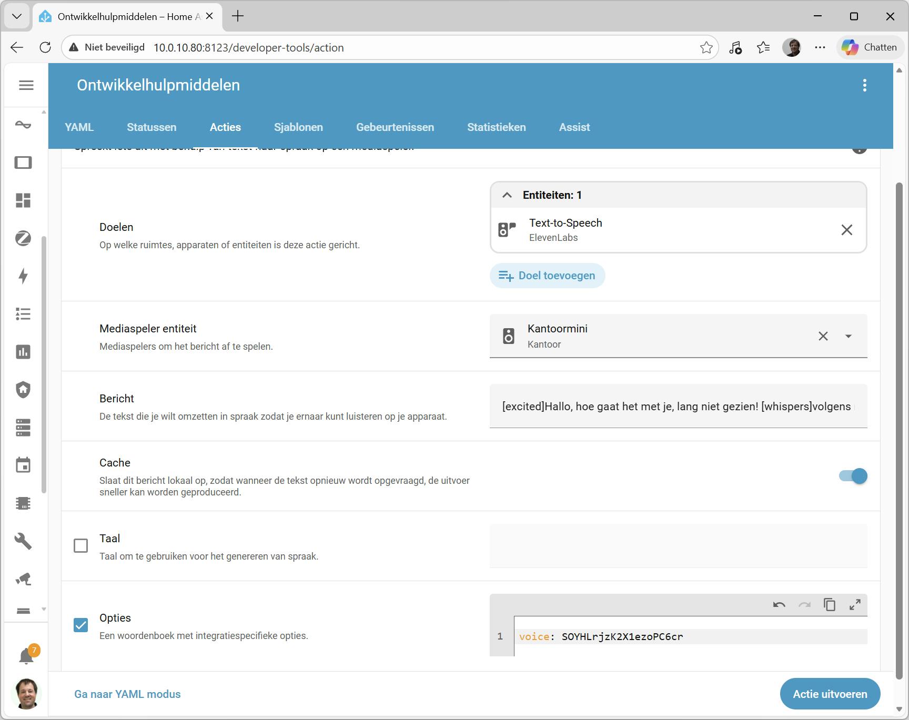Click the Kantoormini speaker icon

(x=509, y=336)
